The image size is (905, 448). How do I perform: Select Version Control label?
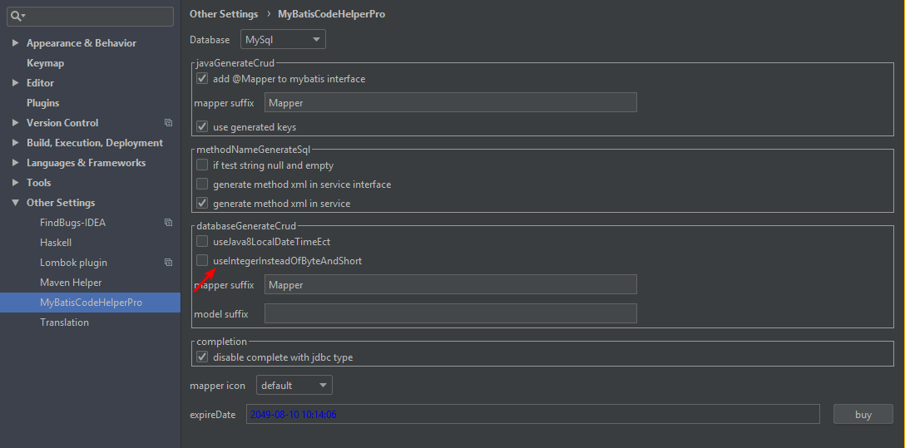click(62, 123)
